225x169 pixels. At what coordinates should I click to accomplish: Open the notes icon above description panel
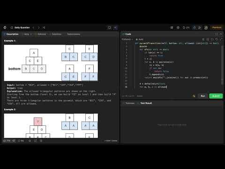[110, 28]
